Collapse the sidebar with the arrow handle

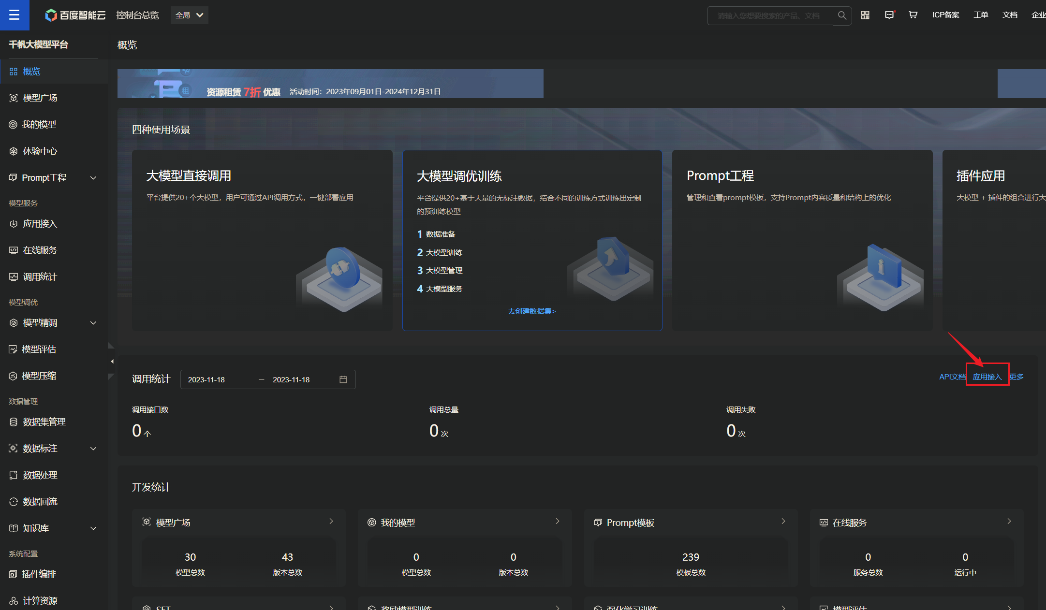click(112, 361)
